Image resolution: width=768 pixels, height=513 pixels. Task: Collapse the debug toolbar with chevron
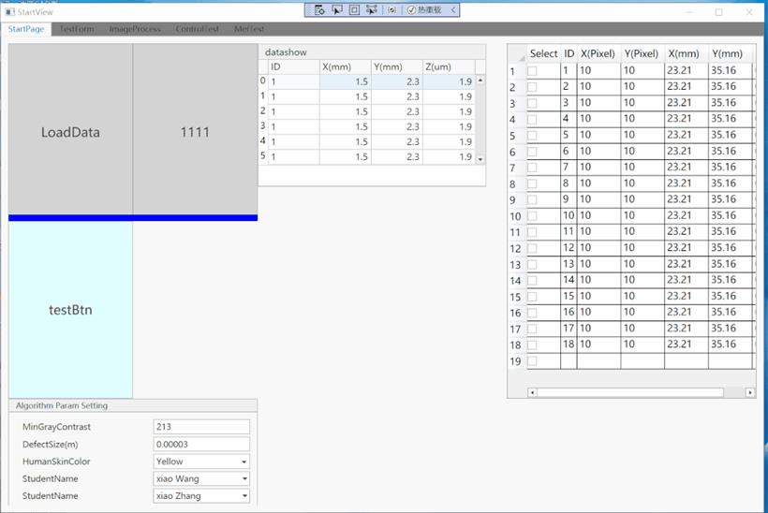pyautogui.click(x=454, y=9)
